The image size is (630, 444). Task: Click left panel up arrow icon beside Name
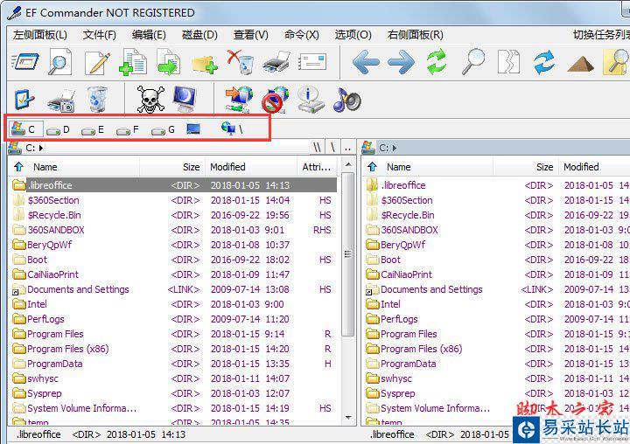(18, 167)
